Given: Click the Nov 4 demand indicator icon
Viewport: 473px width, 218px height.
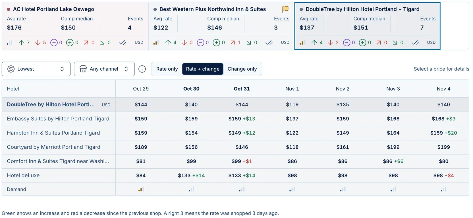Looking at the screenshot, I should pos(443,189).
